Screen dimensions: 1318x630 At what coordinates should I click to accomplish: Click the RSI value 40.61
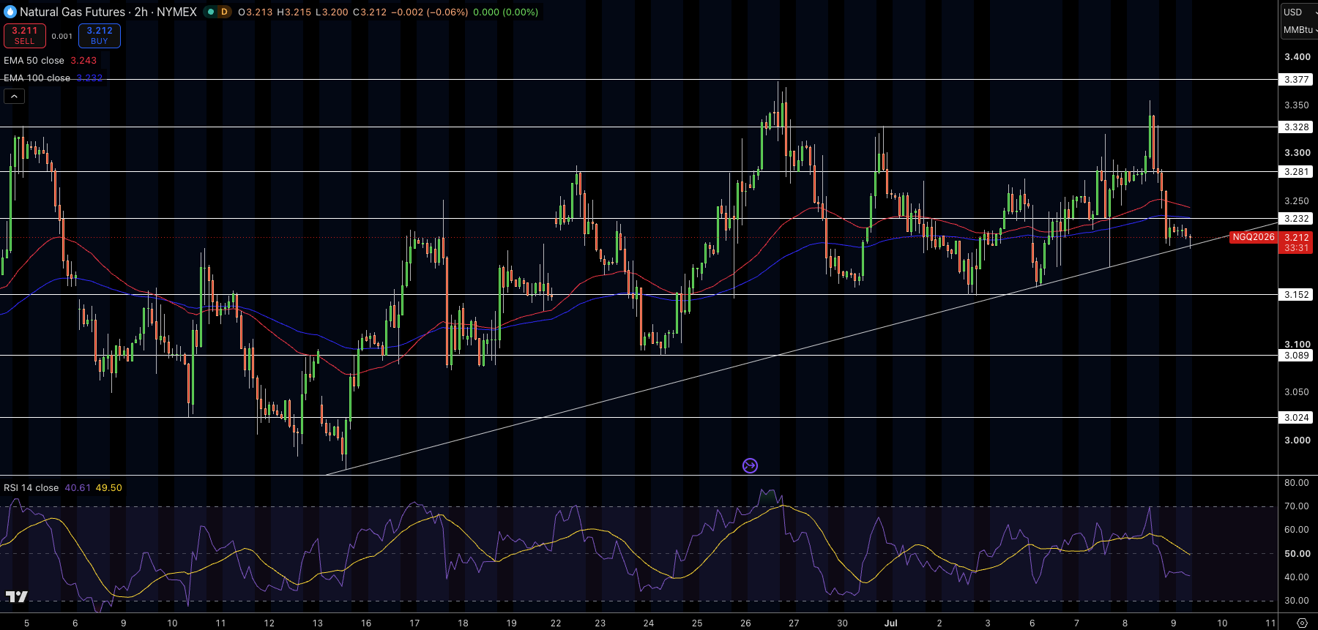[x=78, y=488]
